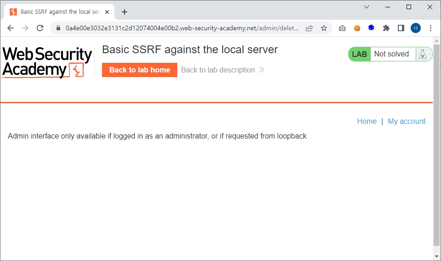Click the lab flask icon in status badge
The height and width of the screenshot is (261, 441).
(423, 54)
